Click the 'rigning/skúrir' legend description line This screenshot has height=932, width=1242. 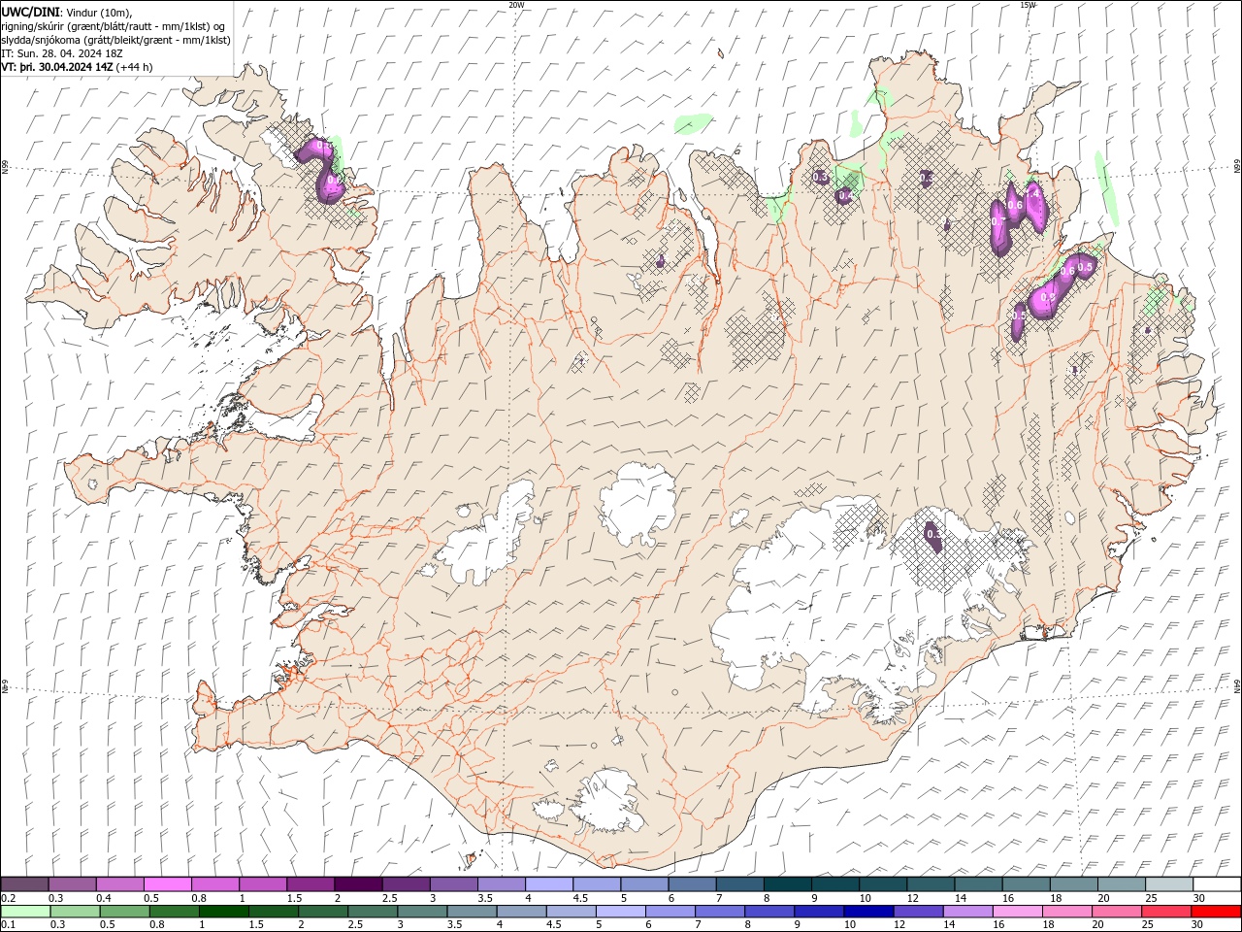[x=113, y=25]
